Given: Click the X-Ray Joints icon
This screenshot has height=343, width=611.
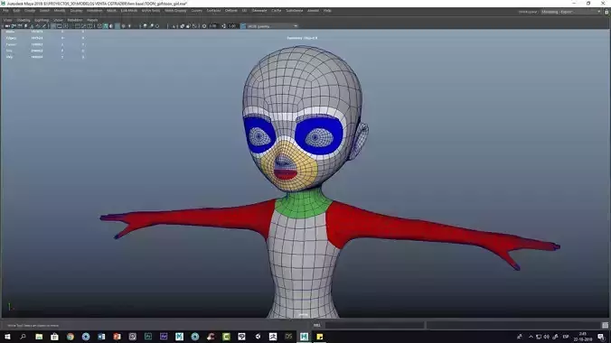Looking at the screenshot, I should click(194, 26).
